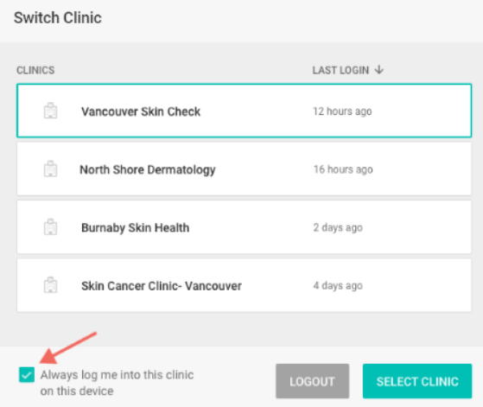Click the "4 days ago" login time

[x=338, y=286]
